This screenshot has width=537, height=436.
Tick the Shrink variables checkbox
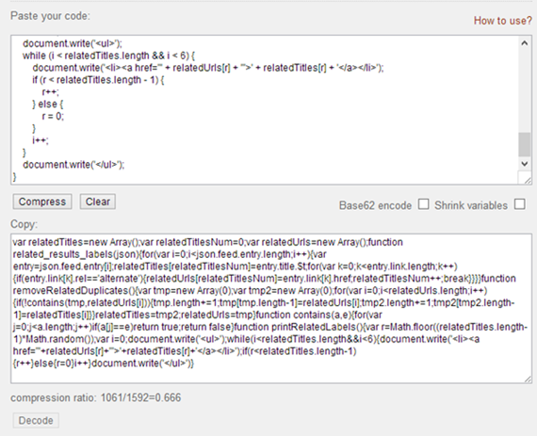[520, 204]
